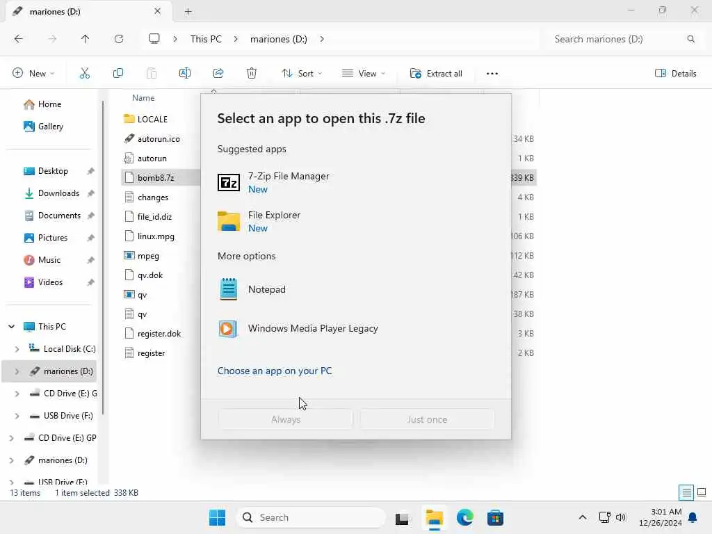Click Choose an app on your PC

pos(274,371)
